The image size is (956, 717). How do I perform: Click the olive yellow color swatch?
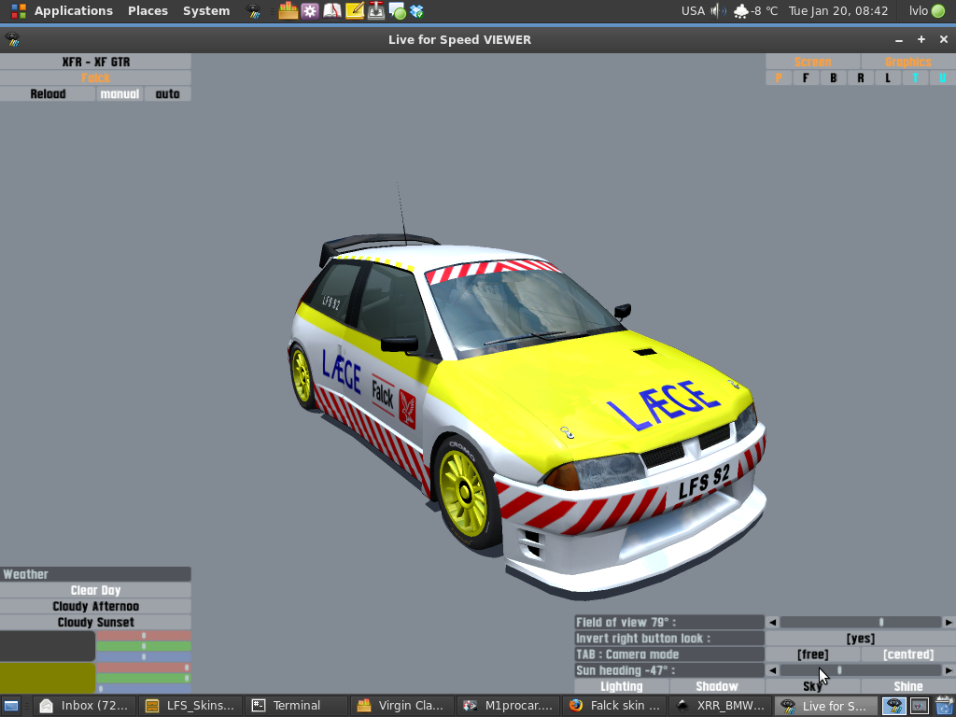point(48,678)
